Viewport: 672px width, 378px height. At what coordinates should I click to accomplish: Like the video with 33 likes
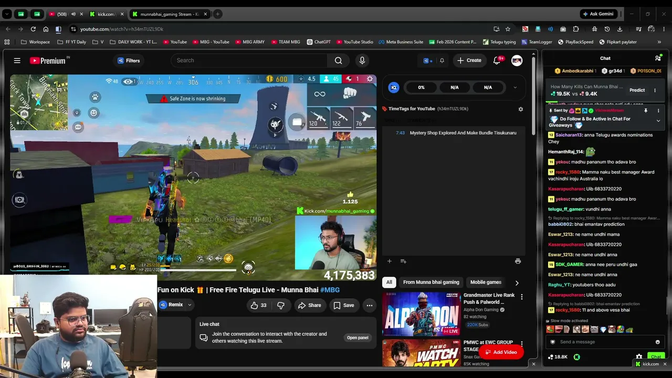(259, 305)
